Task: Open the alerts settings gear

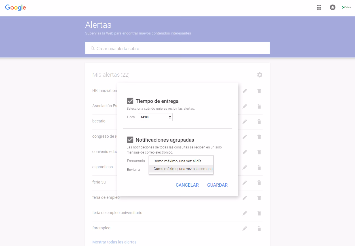Action: 259,75
